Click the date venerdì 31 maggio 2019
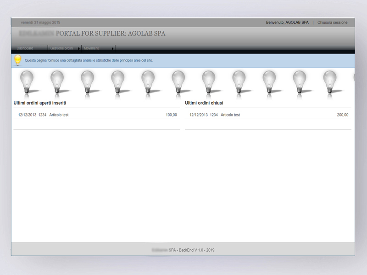 (x=40, y=22)
